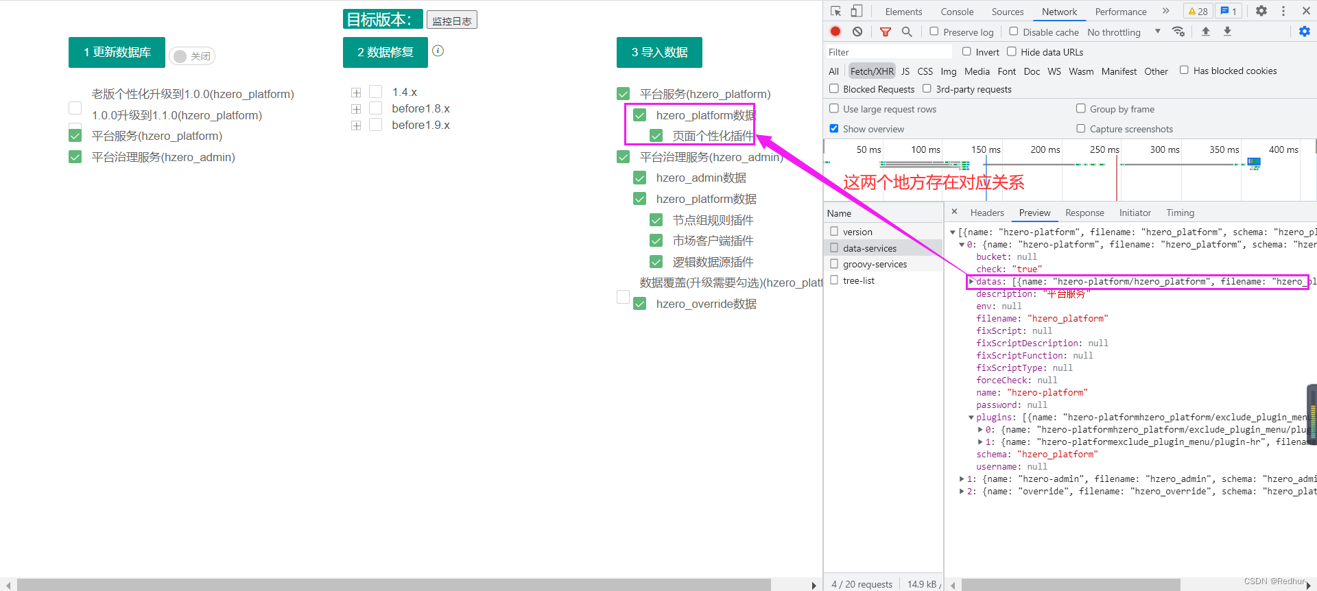Open network settings blue gear icon
1317x591 pixels.
tap(1304, 32)
